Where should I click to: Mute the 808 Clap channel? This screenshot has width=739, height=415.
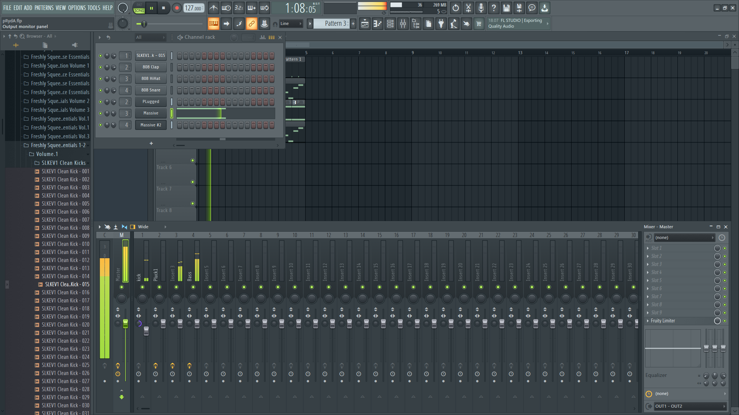point(100,67)
